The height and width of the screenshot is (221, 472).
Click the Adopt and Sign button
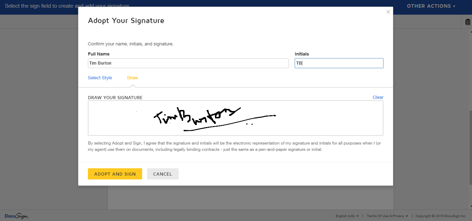tap(115, 174)
